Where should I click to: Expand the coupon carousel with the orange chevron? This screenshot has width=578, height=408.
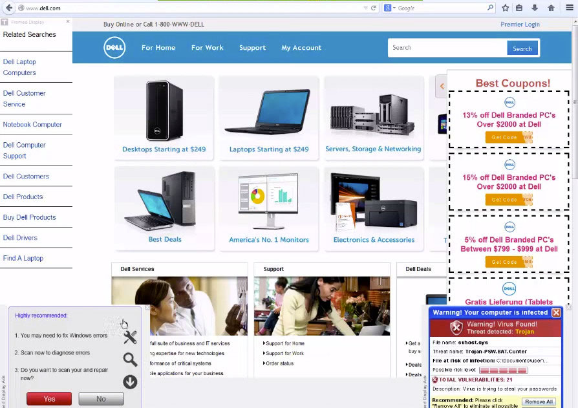pyautogui.click(x=442, y=86)
